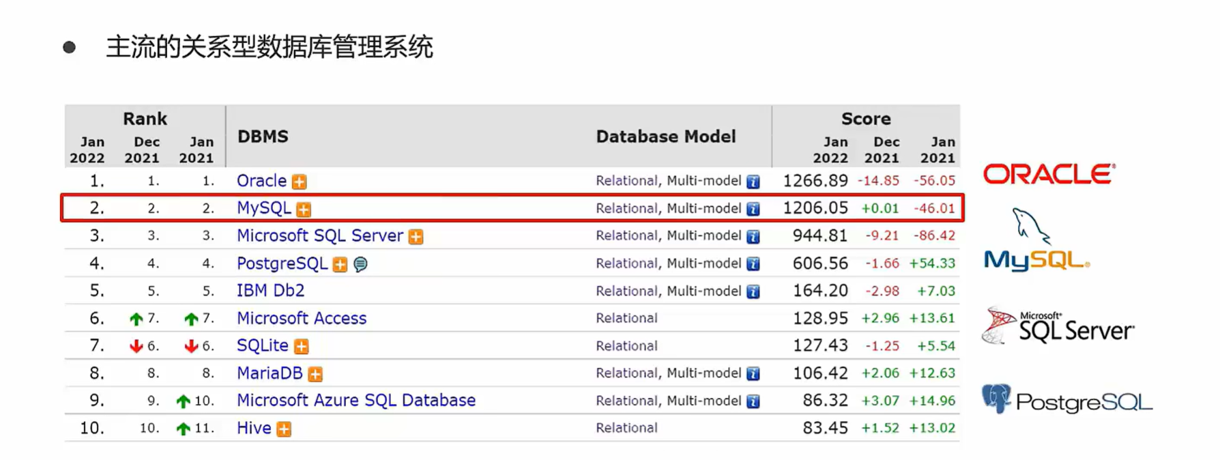Viewport: 1220px width, 460px height.
Task: Click Oracle score 1266.89
Action: tap(815, 181)
